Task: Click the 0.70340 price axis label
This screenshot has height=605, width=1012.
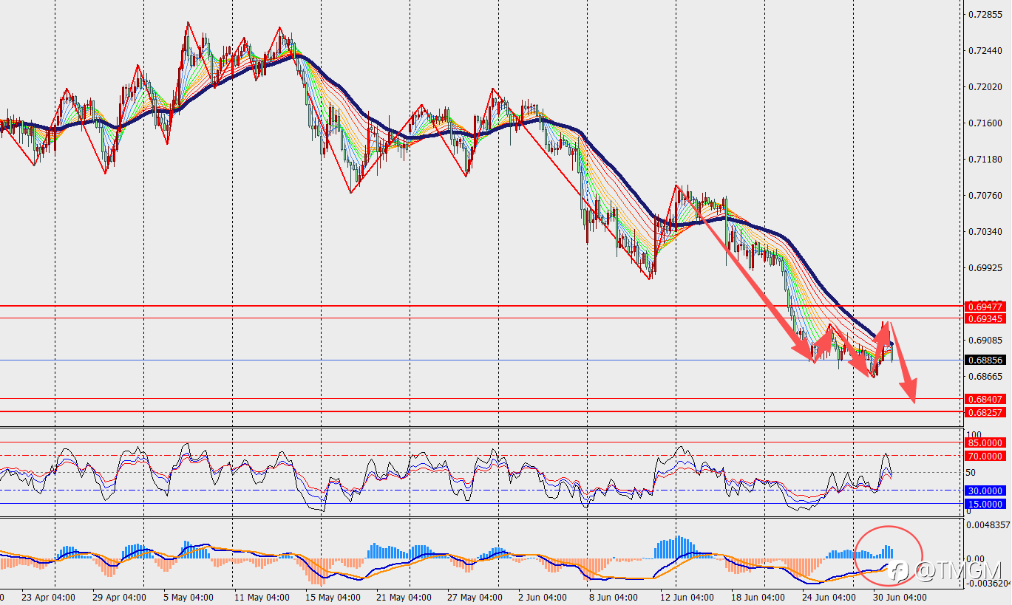Action: tap(986, 232)
